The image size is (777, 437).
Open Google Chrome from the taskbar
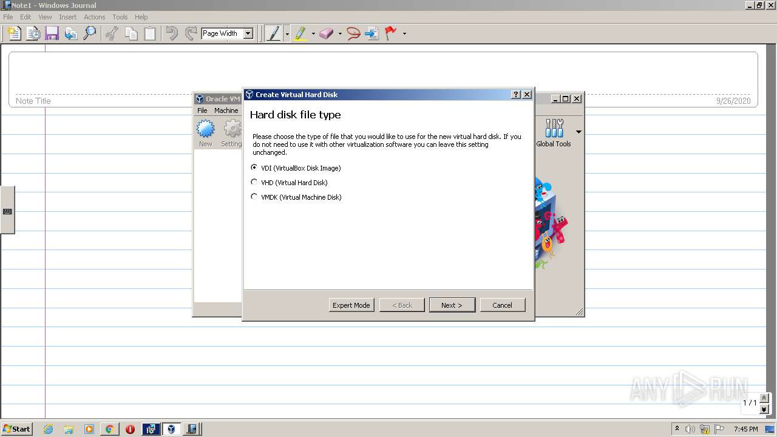pos(109,429)
